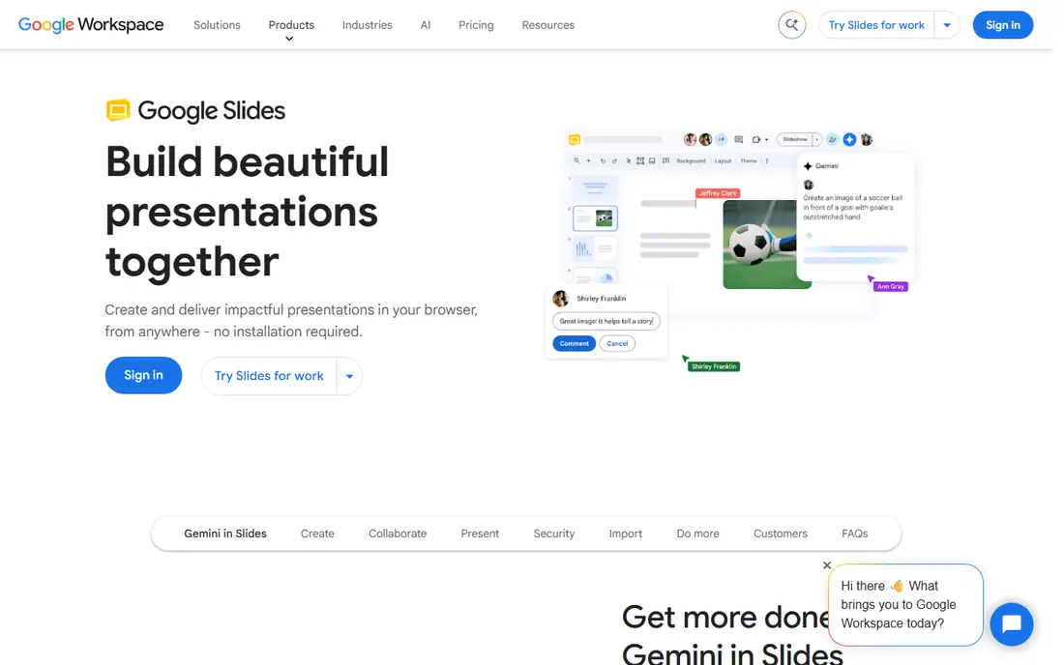Click the Shirley Franklin green cursor label

(714, 366)
